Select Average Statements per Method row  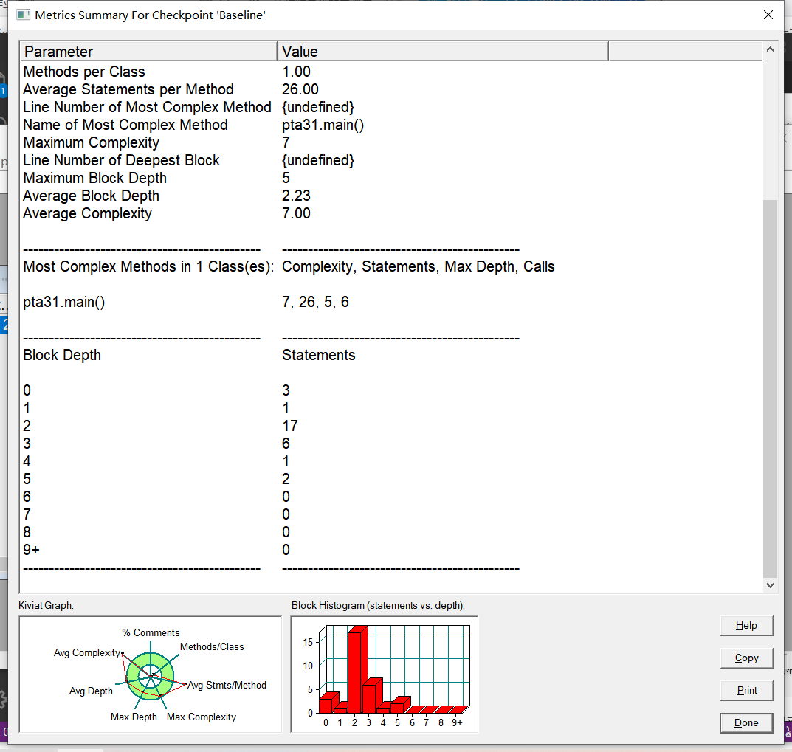[391, 89]
